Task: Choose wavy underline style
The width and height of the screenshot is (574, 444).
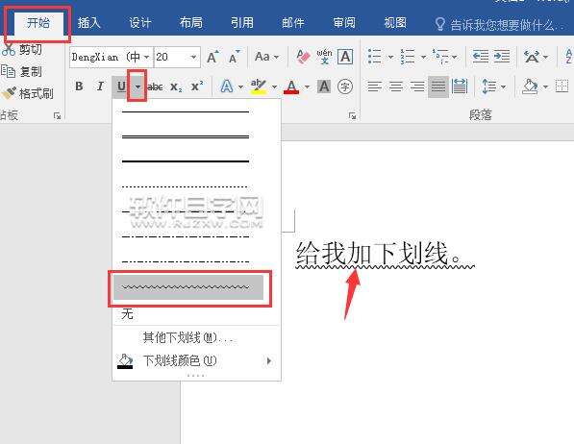Action: pyautogui.click(x=188, y=287)
